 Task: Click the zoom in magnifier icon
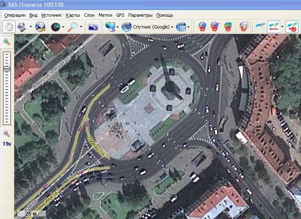tap(7, 42)
